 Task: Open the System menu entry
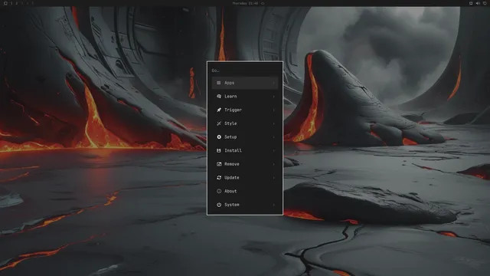245,205
